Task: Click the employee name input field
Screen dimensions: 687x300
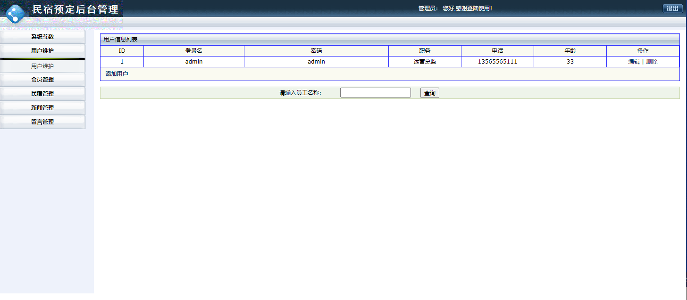Action: 375,92
